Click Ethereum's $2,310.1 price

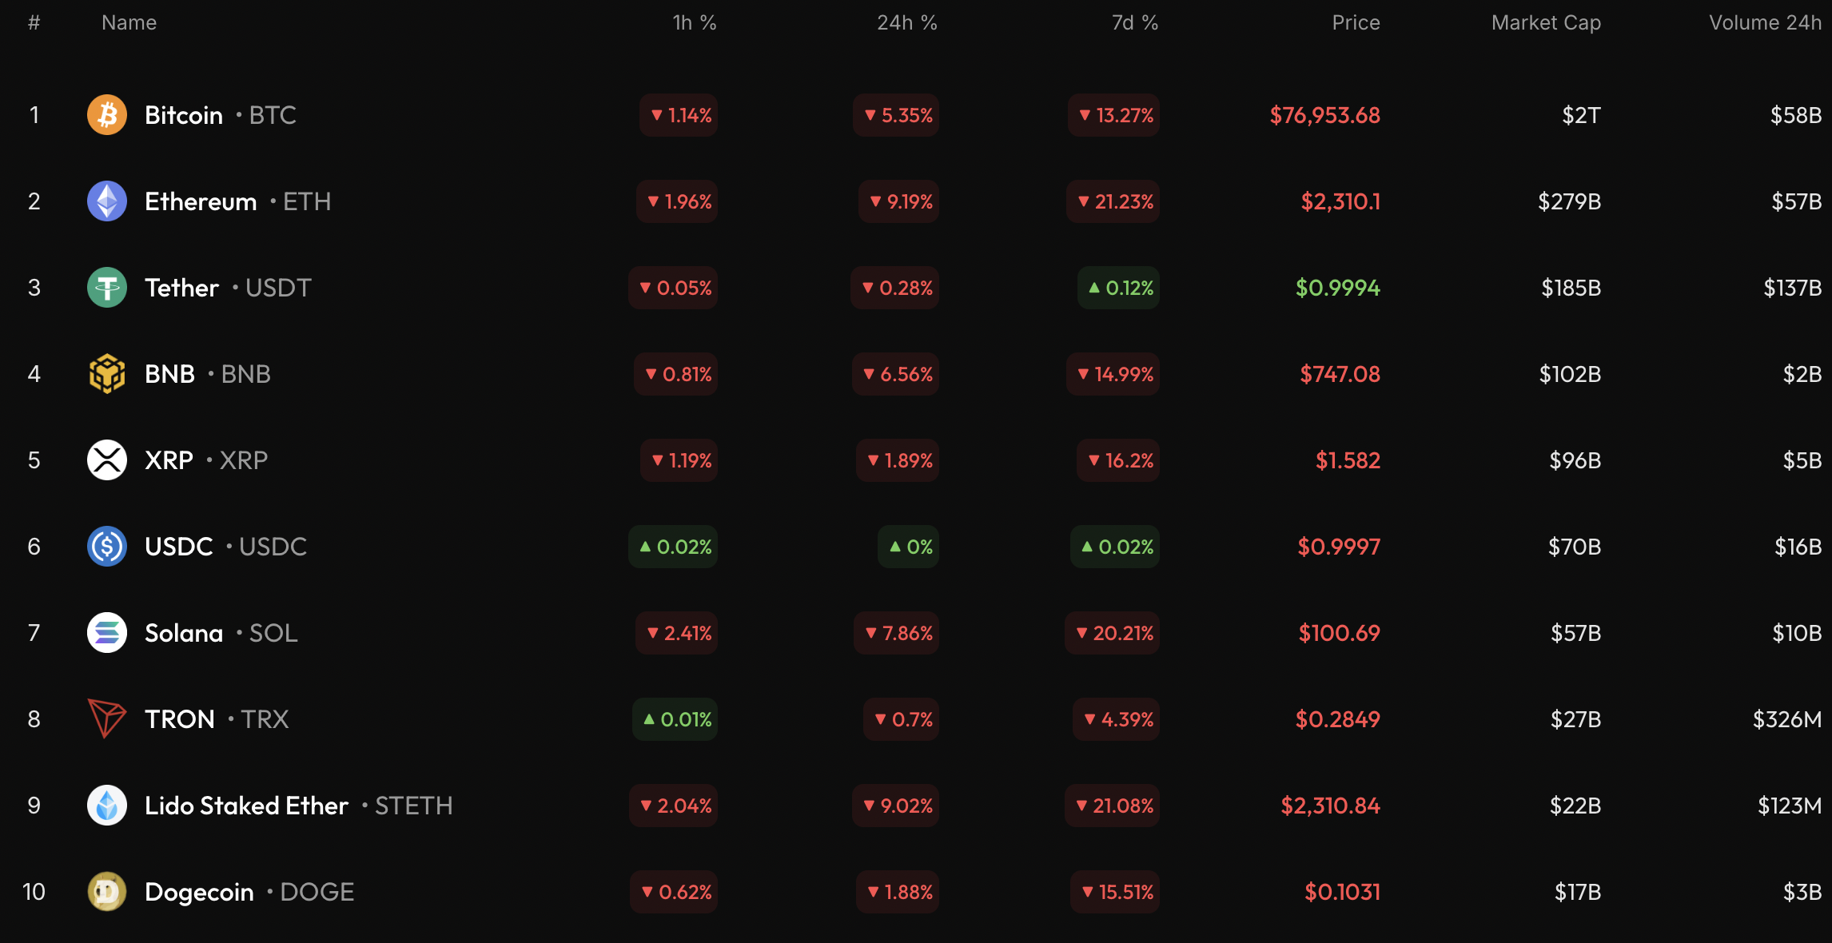click(x=1340, y=201)
